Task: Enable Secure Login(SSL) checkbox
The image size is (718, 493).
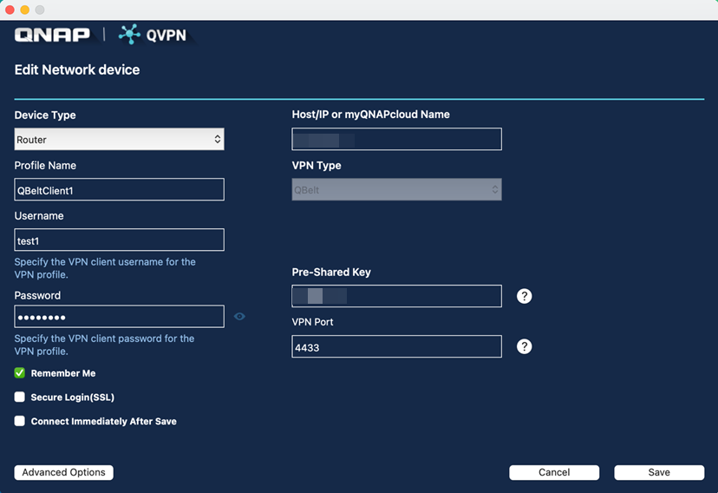Action: (x=20, y=397)
